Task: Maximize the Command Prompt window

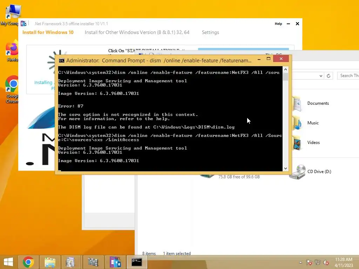Action: pos(269,59)
